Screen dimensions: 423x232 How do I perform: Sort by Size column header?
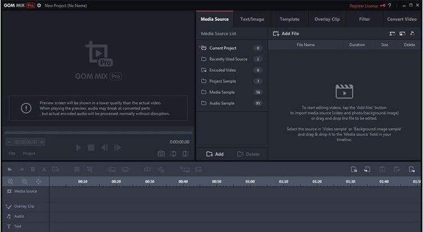(385, 45)
